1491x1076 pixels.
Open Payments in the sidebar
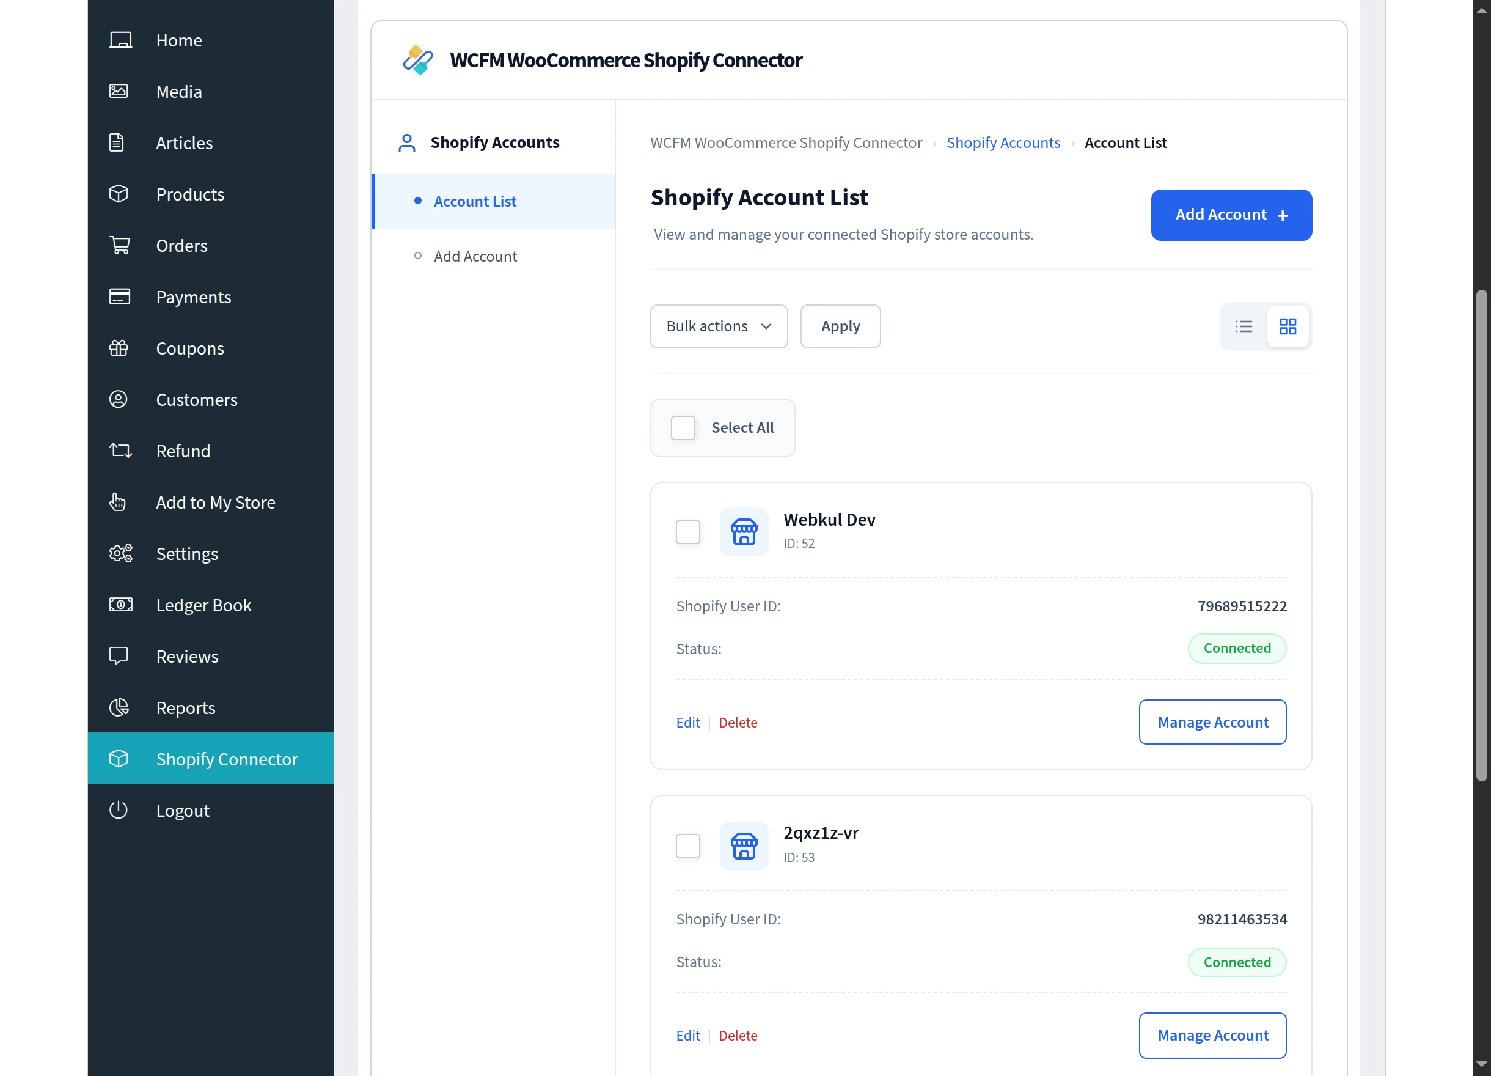(210, 297)
